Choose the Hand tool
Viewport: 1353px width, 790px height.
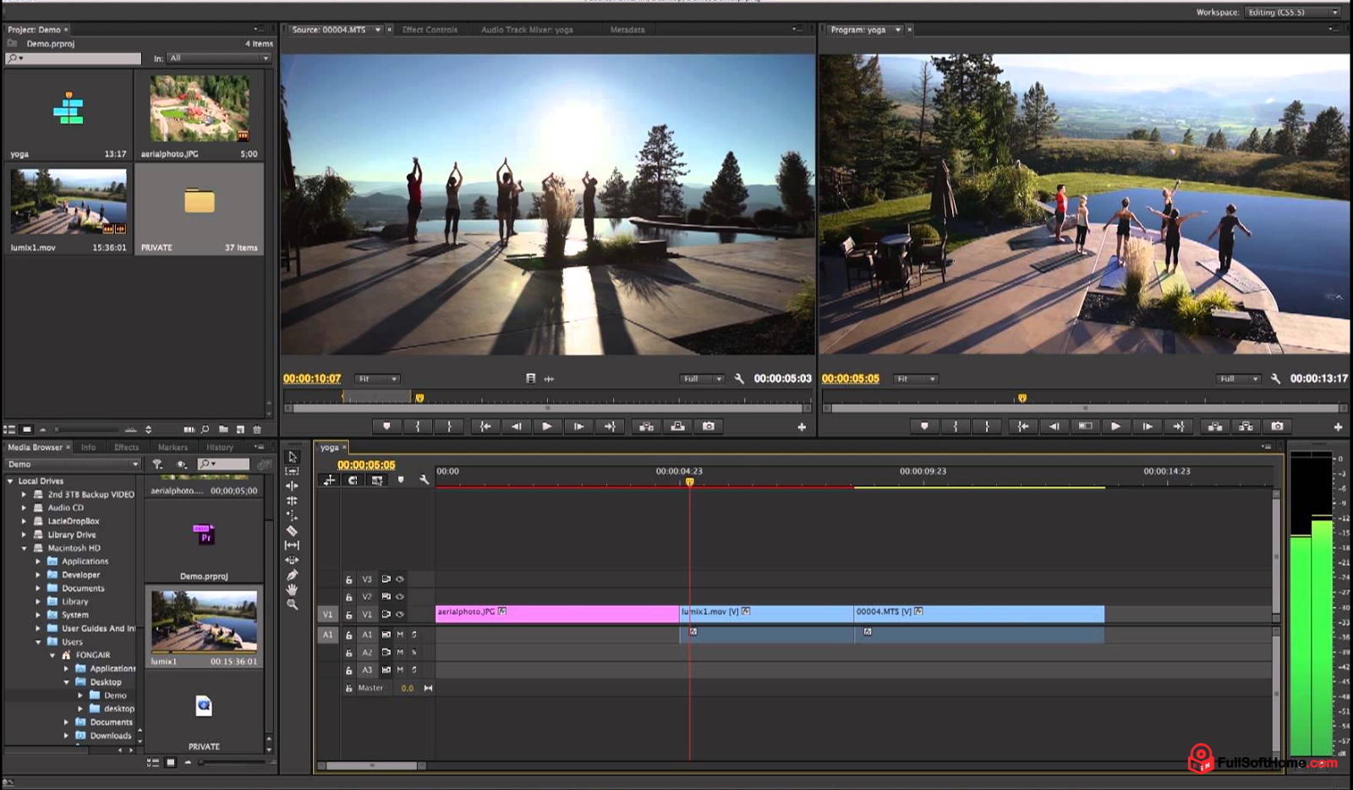point(292,589)
